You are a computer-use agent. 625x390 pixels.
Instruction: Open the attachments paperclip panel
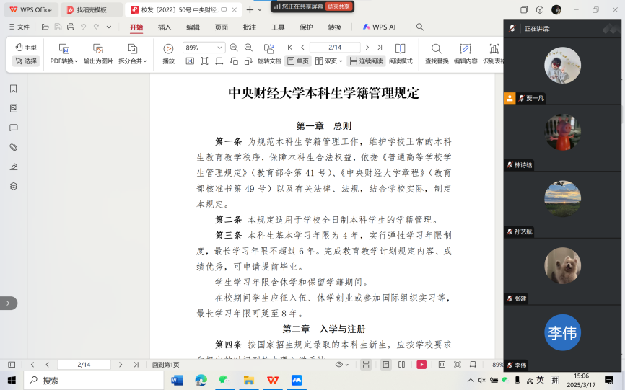click(13, 147)
